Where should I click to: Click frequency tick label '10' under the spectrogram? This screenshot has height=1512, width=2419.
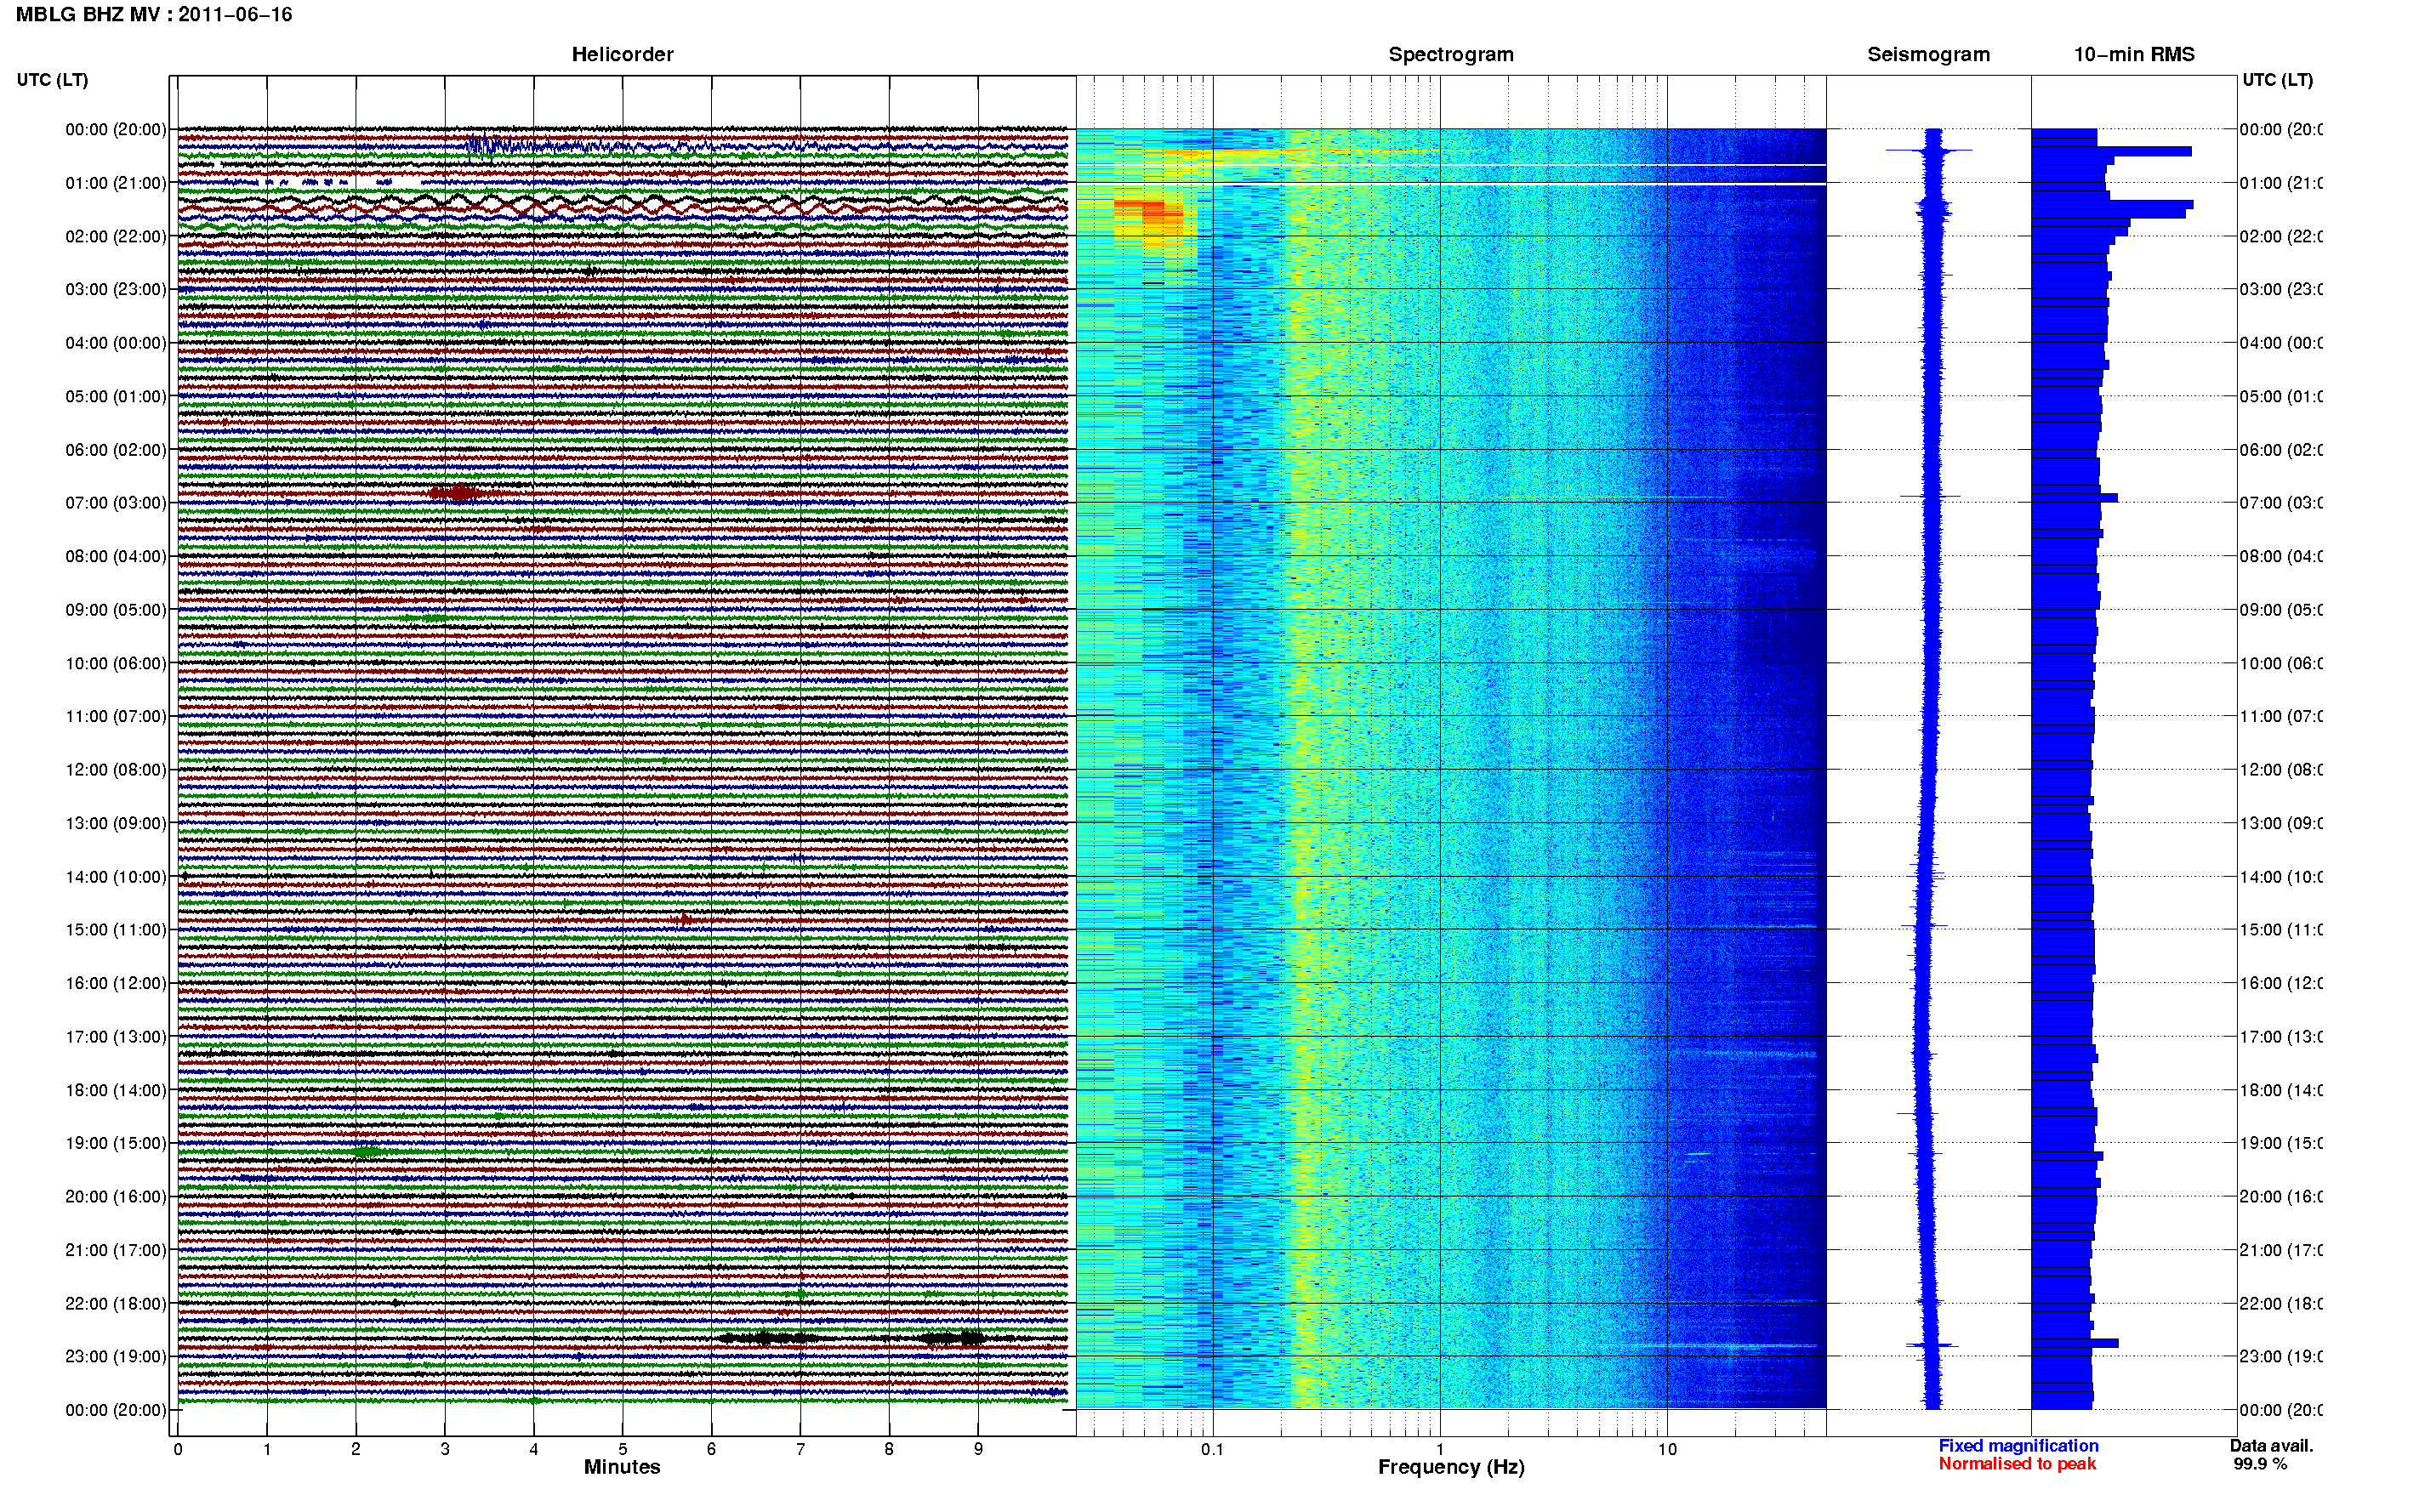click(x=1667, y=1449)
